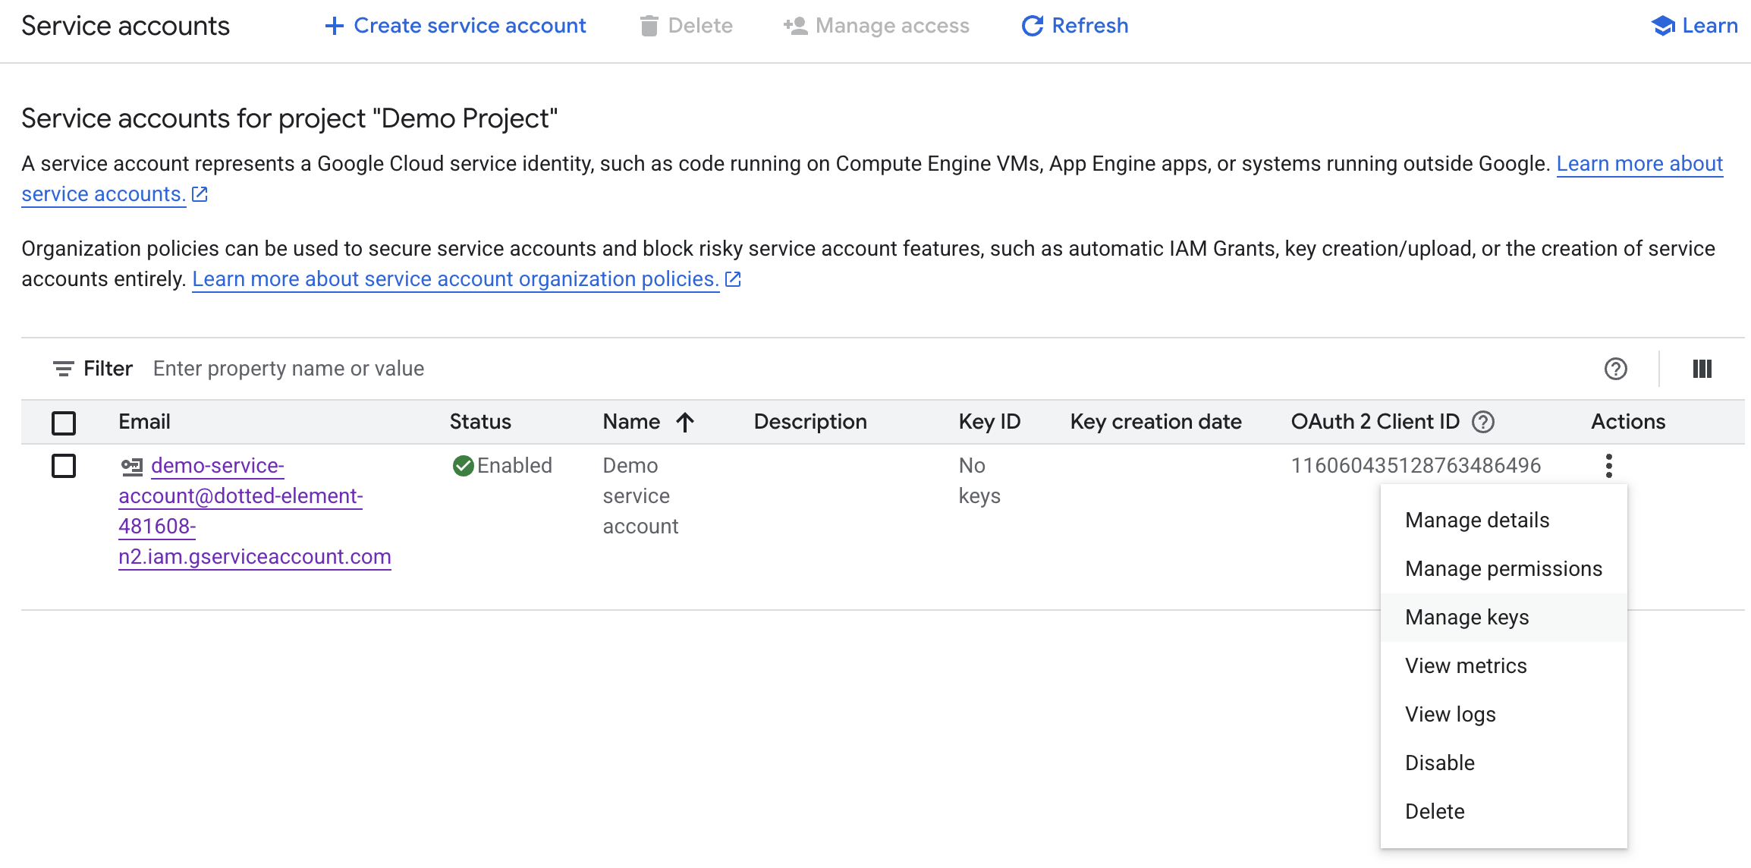Check the demo-service-account row checkbox
This screenshot has width=1751, height=868.
64,466
